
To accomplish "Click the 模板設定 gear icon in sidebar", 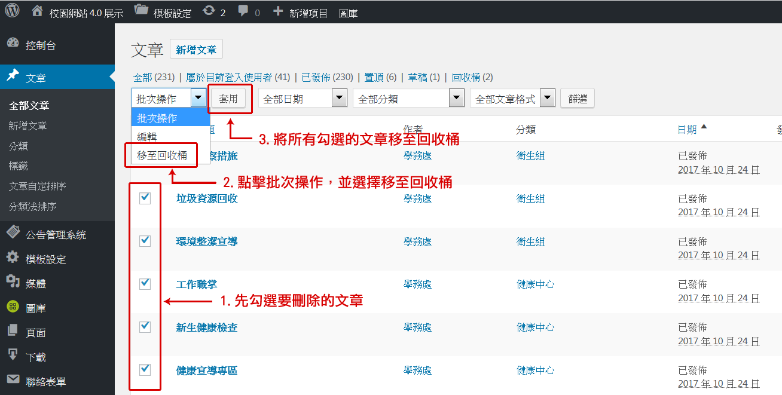I will pos(13,258).
